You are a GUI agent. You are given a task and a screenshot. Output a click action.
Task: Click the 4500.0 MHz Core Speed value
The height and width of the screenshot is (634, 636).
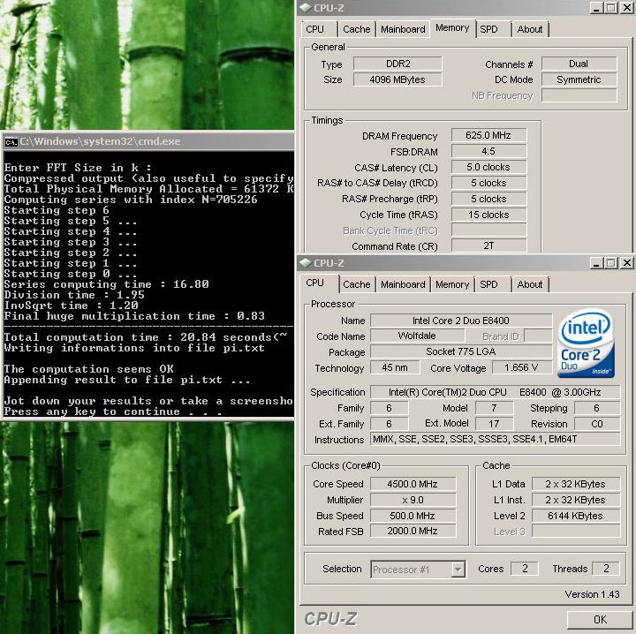(x=413, y=484)
